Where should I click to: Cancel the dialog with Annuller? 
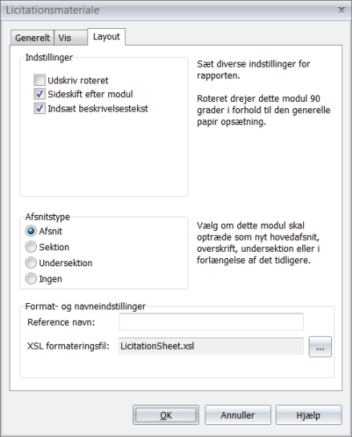pyautogui.click(x=237, y=415)
